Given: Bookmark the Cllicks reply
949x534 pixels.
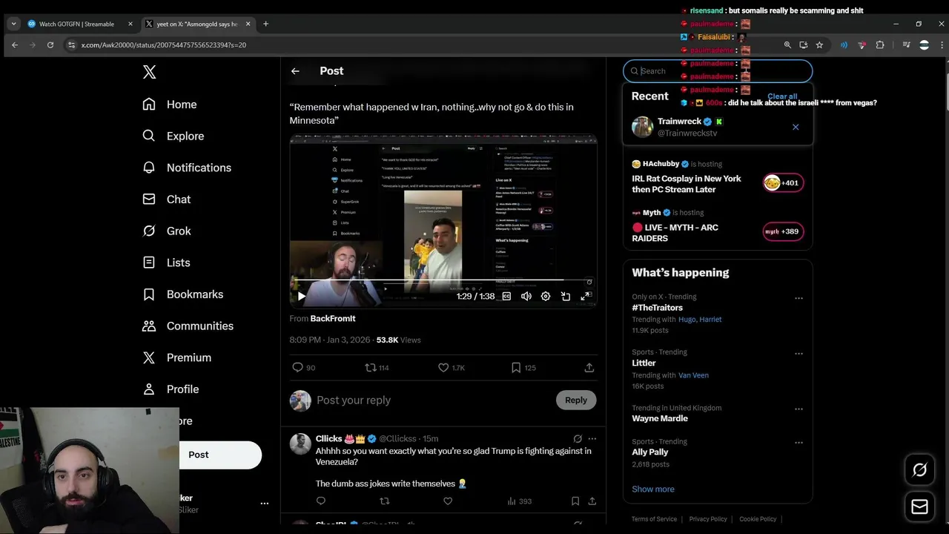Looking at the screenshot, I should pyautogui.click(x=575, y=501).
